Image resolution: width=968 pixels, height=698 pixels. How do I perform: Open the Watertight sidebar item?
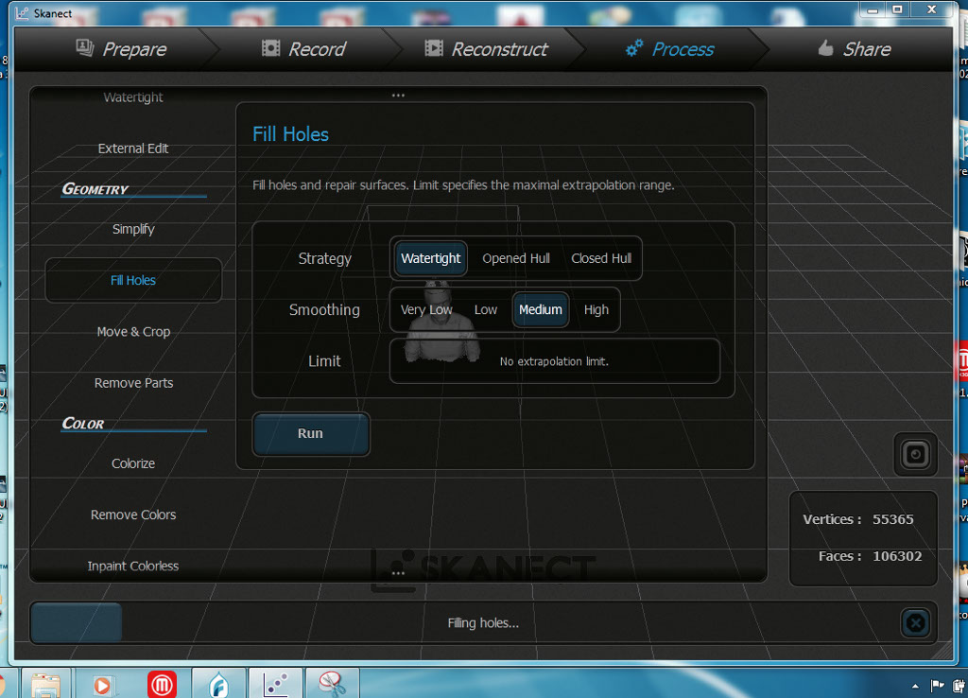(133, 97)
